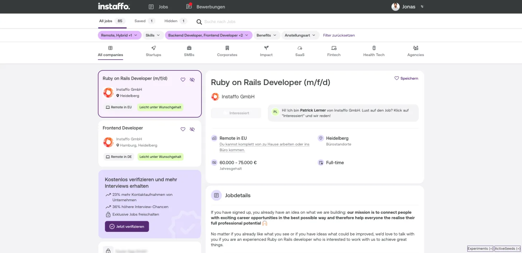522x253 pixels.
Task: Click Speichern in job details
Action: [x=406, y=78]
